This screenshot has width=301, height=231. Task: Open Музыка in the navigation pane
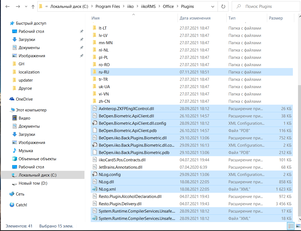click(x=26, y=150)
